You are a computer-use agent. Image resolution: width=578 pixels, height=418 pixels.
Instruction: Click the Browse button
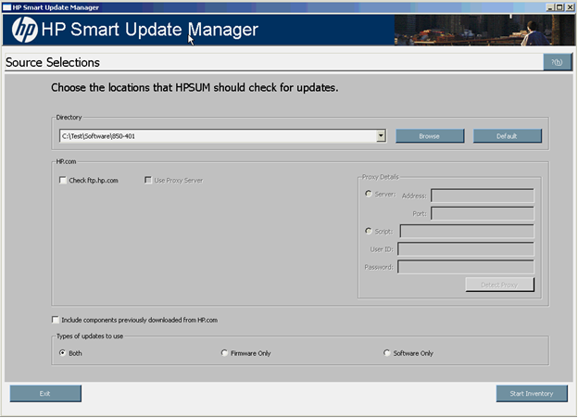429,136
